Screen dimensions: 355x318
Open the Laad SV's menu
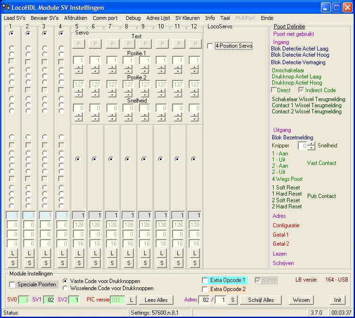(x=15, y=18)
